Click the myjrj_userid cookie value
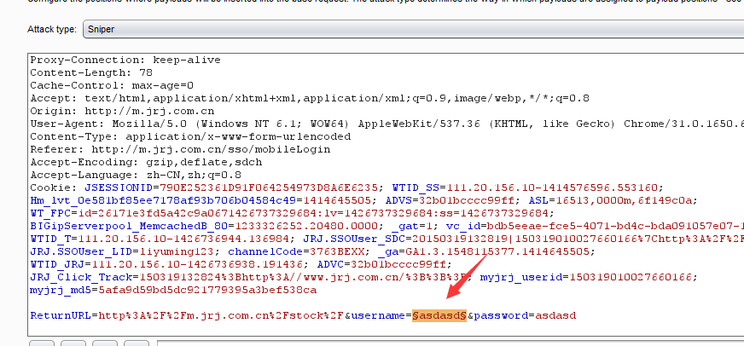744x346 pixels. (x=631, y=277)
